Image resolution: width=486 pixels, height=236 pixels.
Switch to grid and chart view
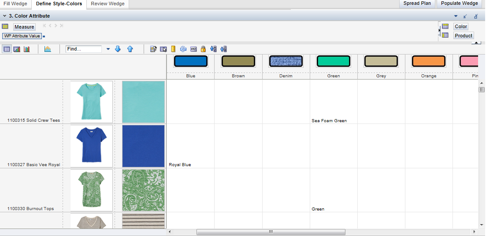coord(17,49)
